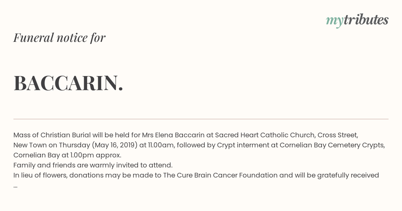Image resolution: width=402 pixels, height=211 pixels.
Task: Click "Mass of Christian Burial" phrase
Action: pyautogui.click(x=52, y=135)
